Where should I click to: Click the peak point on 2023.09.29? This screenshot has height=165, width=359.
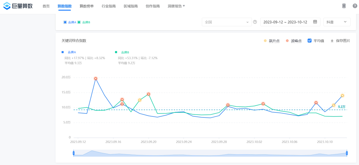click(x=228, y=105)
